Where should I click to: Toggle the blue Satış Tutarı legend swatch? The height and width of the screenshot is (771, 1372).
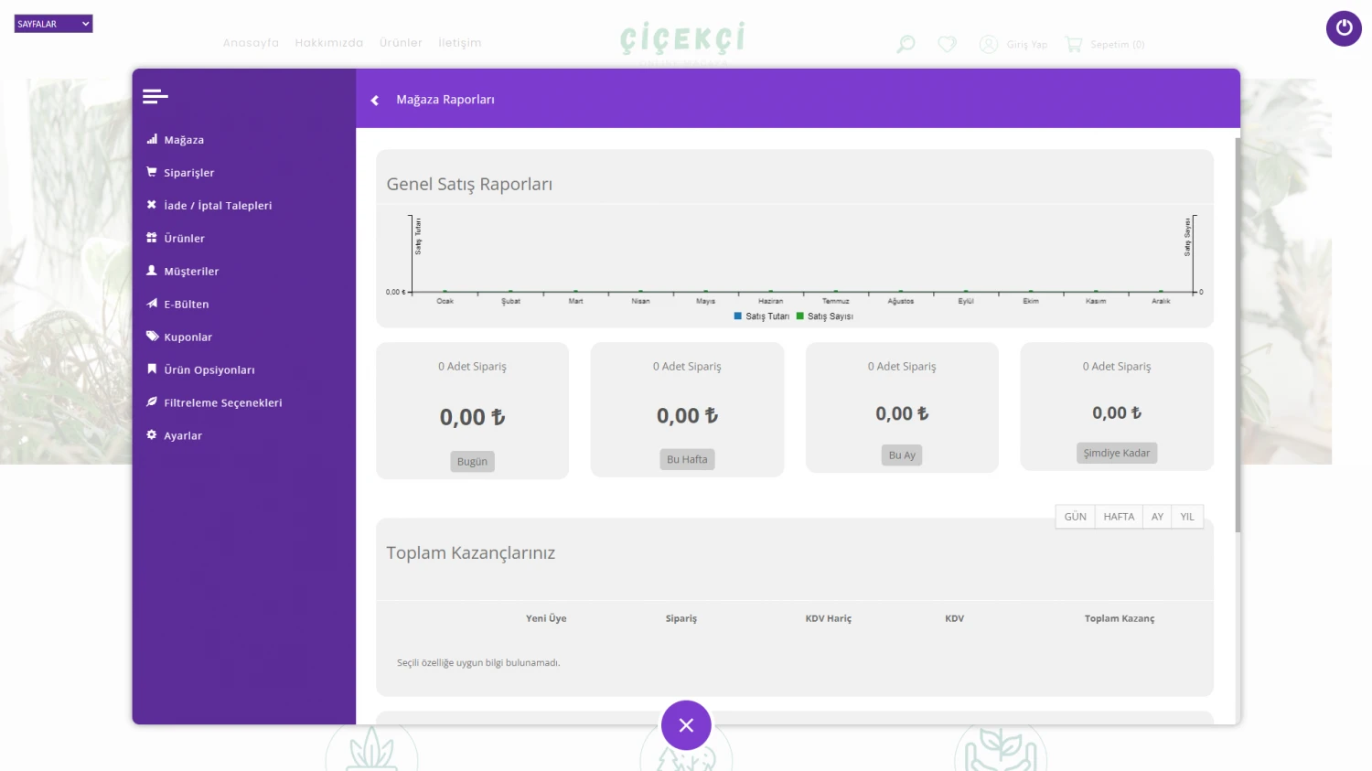(738, 316)
